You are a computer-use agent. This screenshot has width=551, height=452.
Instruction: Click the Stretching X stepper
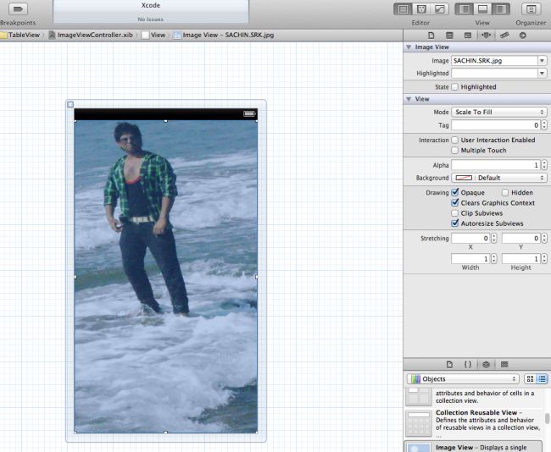point(493,239)
